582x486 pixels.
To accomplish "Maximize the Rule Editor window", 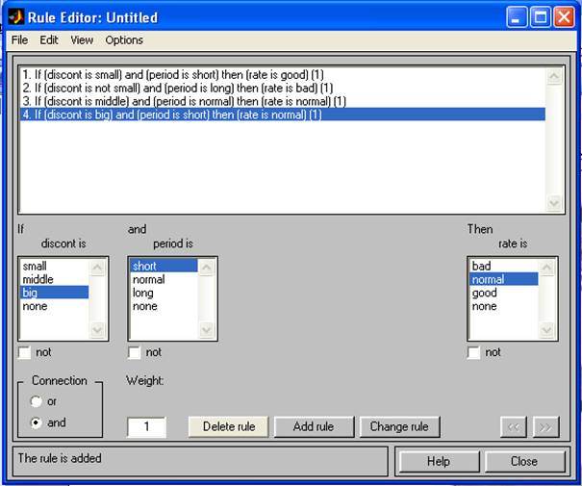I will click(x=540, y=17).
